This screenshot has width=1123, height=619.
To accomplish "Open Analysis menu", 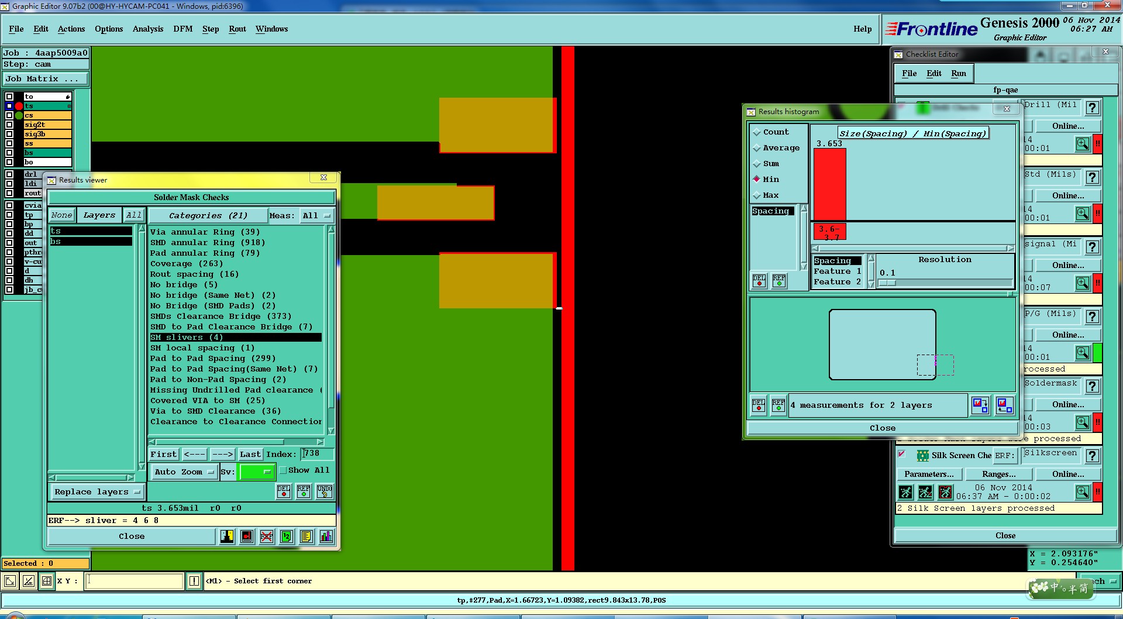I will 148,29.
